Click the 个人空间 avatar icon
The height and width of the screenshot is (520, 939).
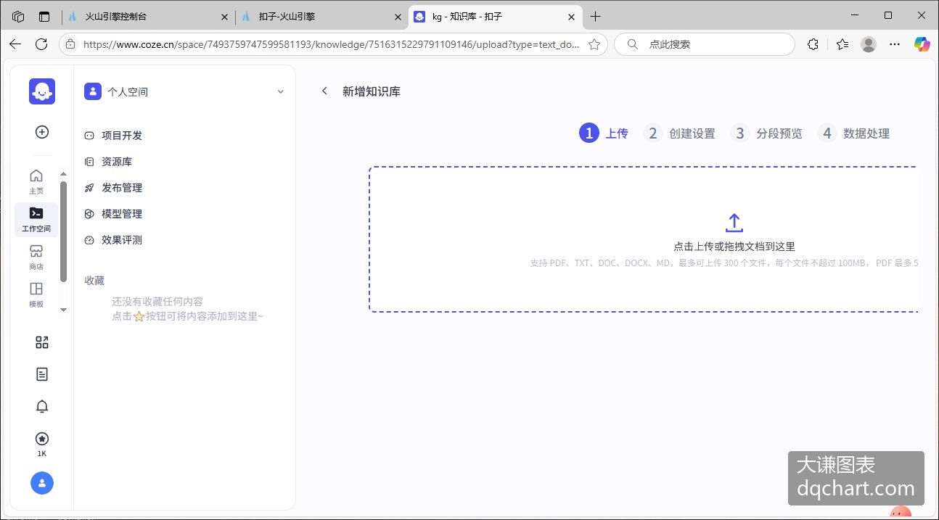click(x=93, y=91)
